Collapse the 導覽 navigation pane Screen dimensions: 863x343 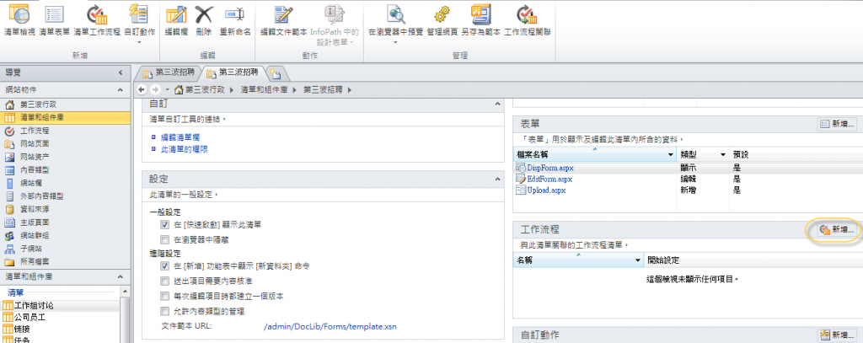pos(121,72)
